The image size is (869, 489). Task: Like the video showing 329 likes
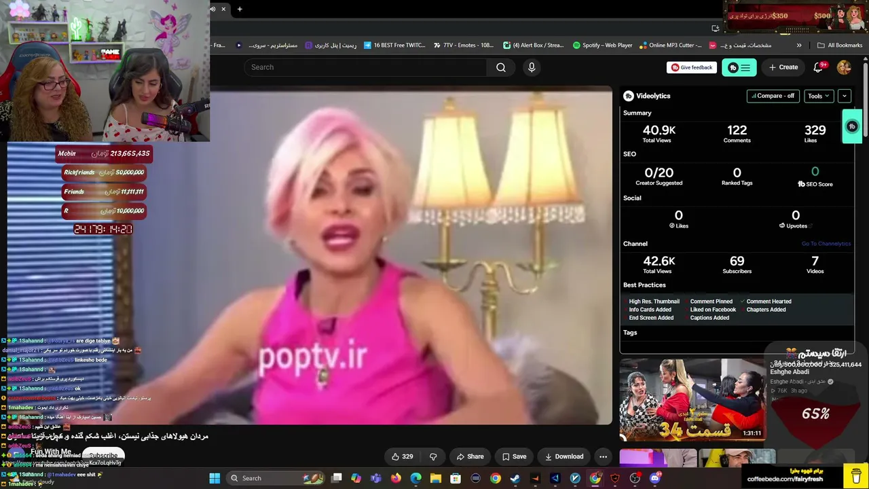click(402, 456)
